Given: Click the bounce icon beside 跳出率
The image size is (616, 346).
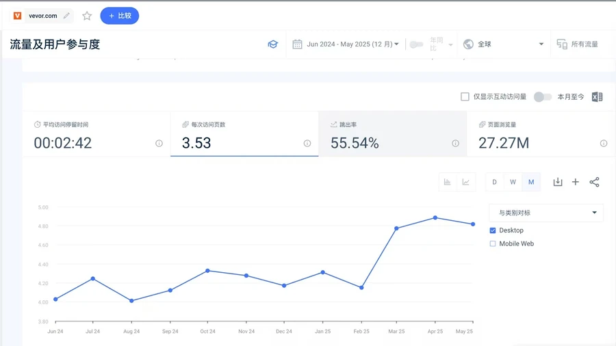Looking at the screenshot, I should click(x=333, y=124).
